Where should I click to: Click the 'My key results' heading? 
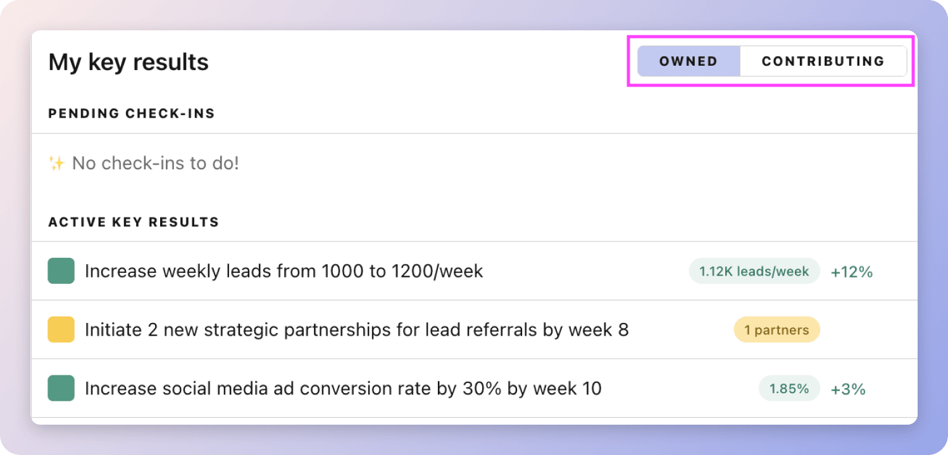[x=128, y=62]
